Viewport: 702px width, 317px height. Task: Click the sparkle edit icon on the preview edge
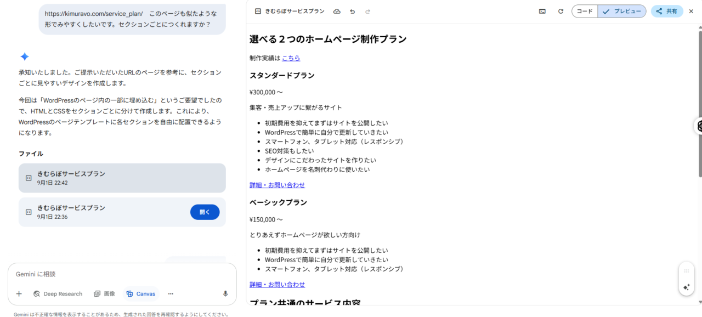pos(686,287)
